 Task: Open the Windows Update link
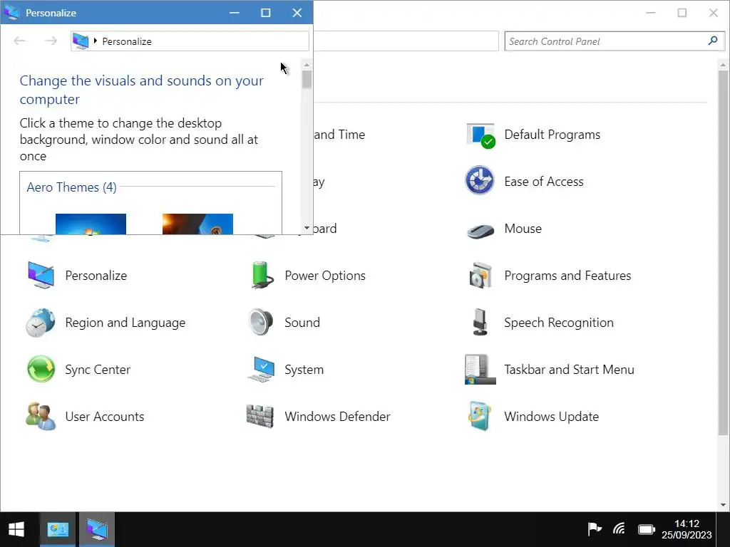(551, 416)
